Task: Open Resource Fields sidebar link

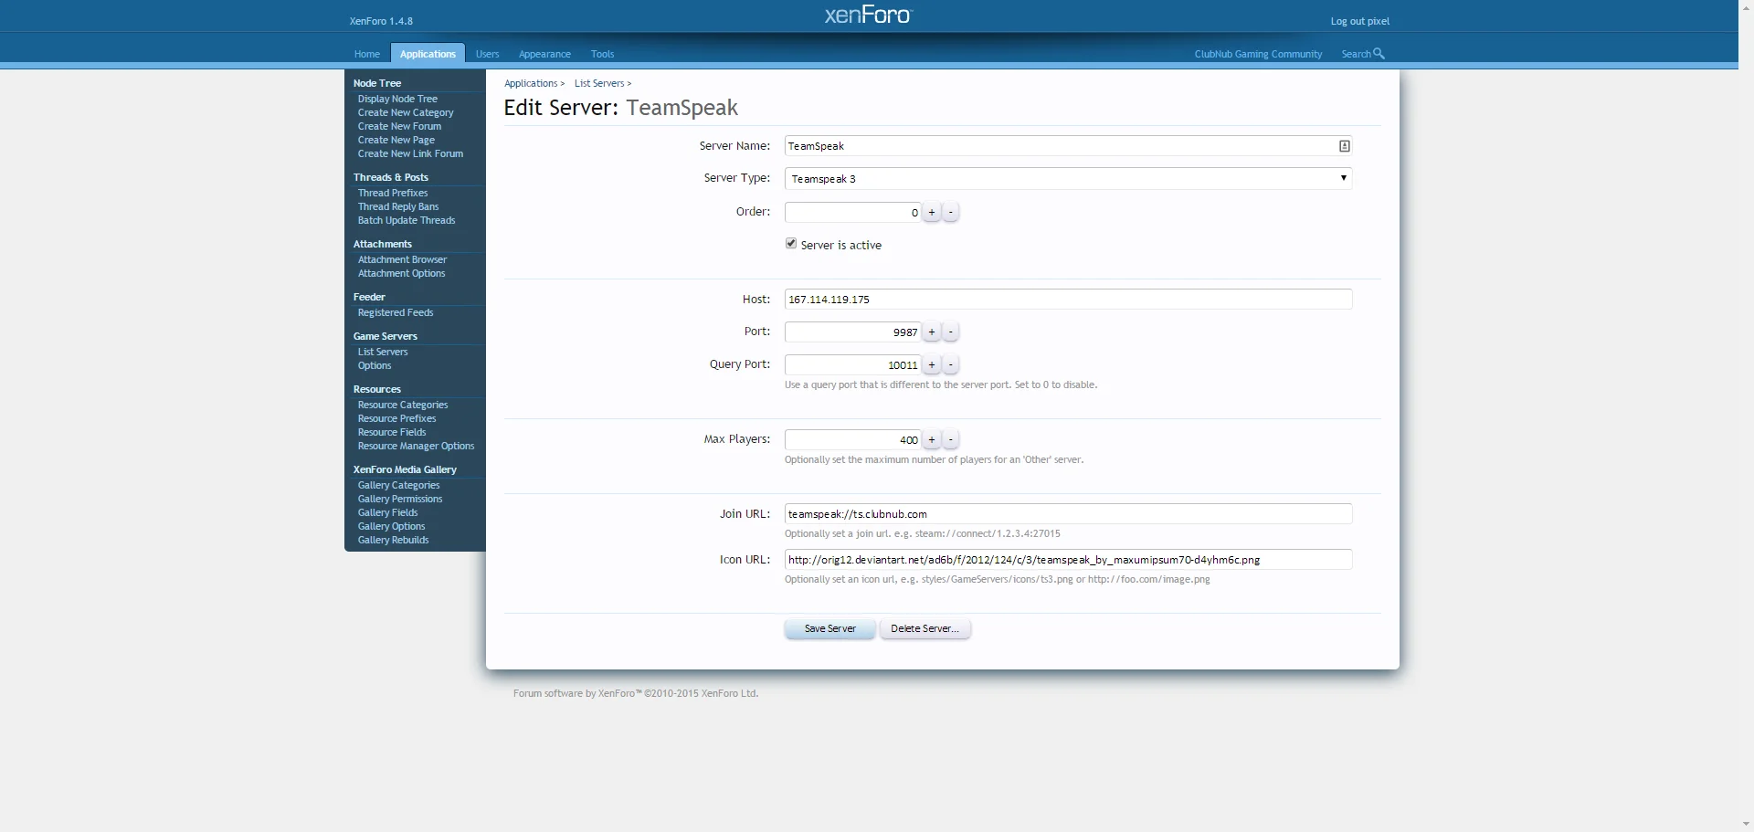Action: [392, 432]
